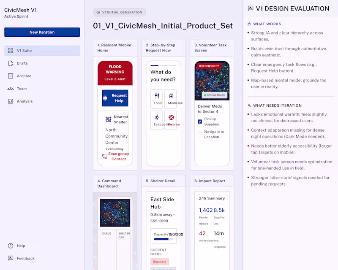Click the '14m' response value

click(x=219, y=233)
